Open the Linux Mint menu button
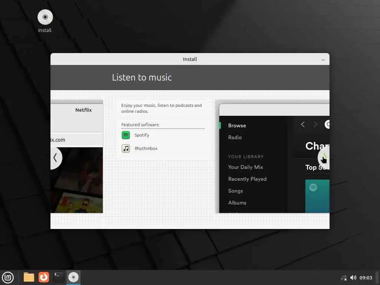 [8, 277]
